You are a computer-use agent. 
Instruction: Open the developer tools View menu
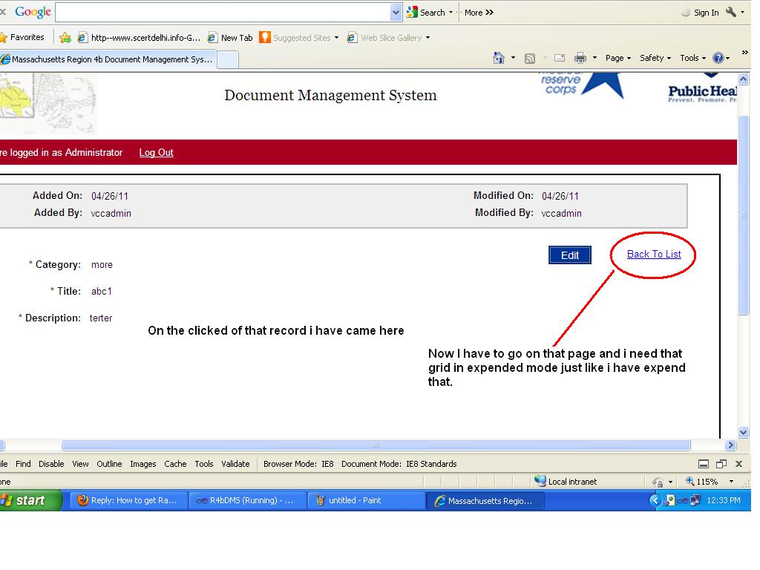(80, 464)
